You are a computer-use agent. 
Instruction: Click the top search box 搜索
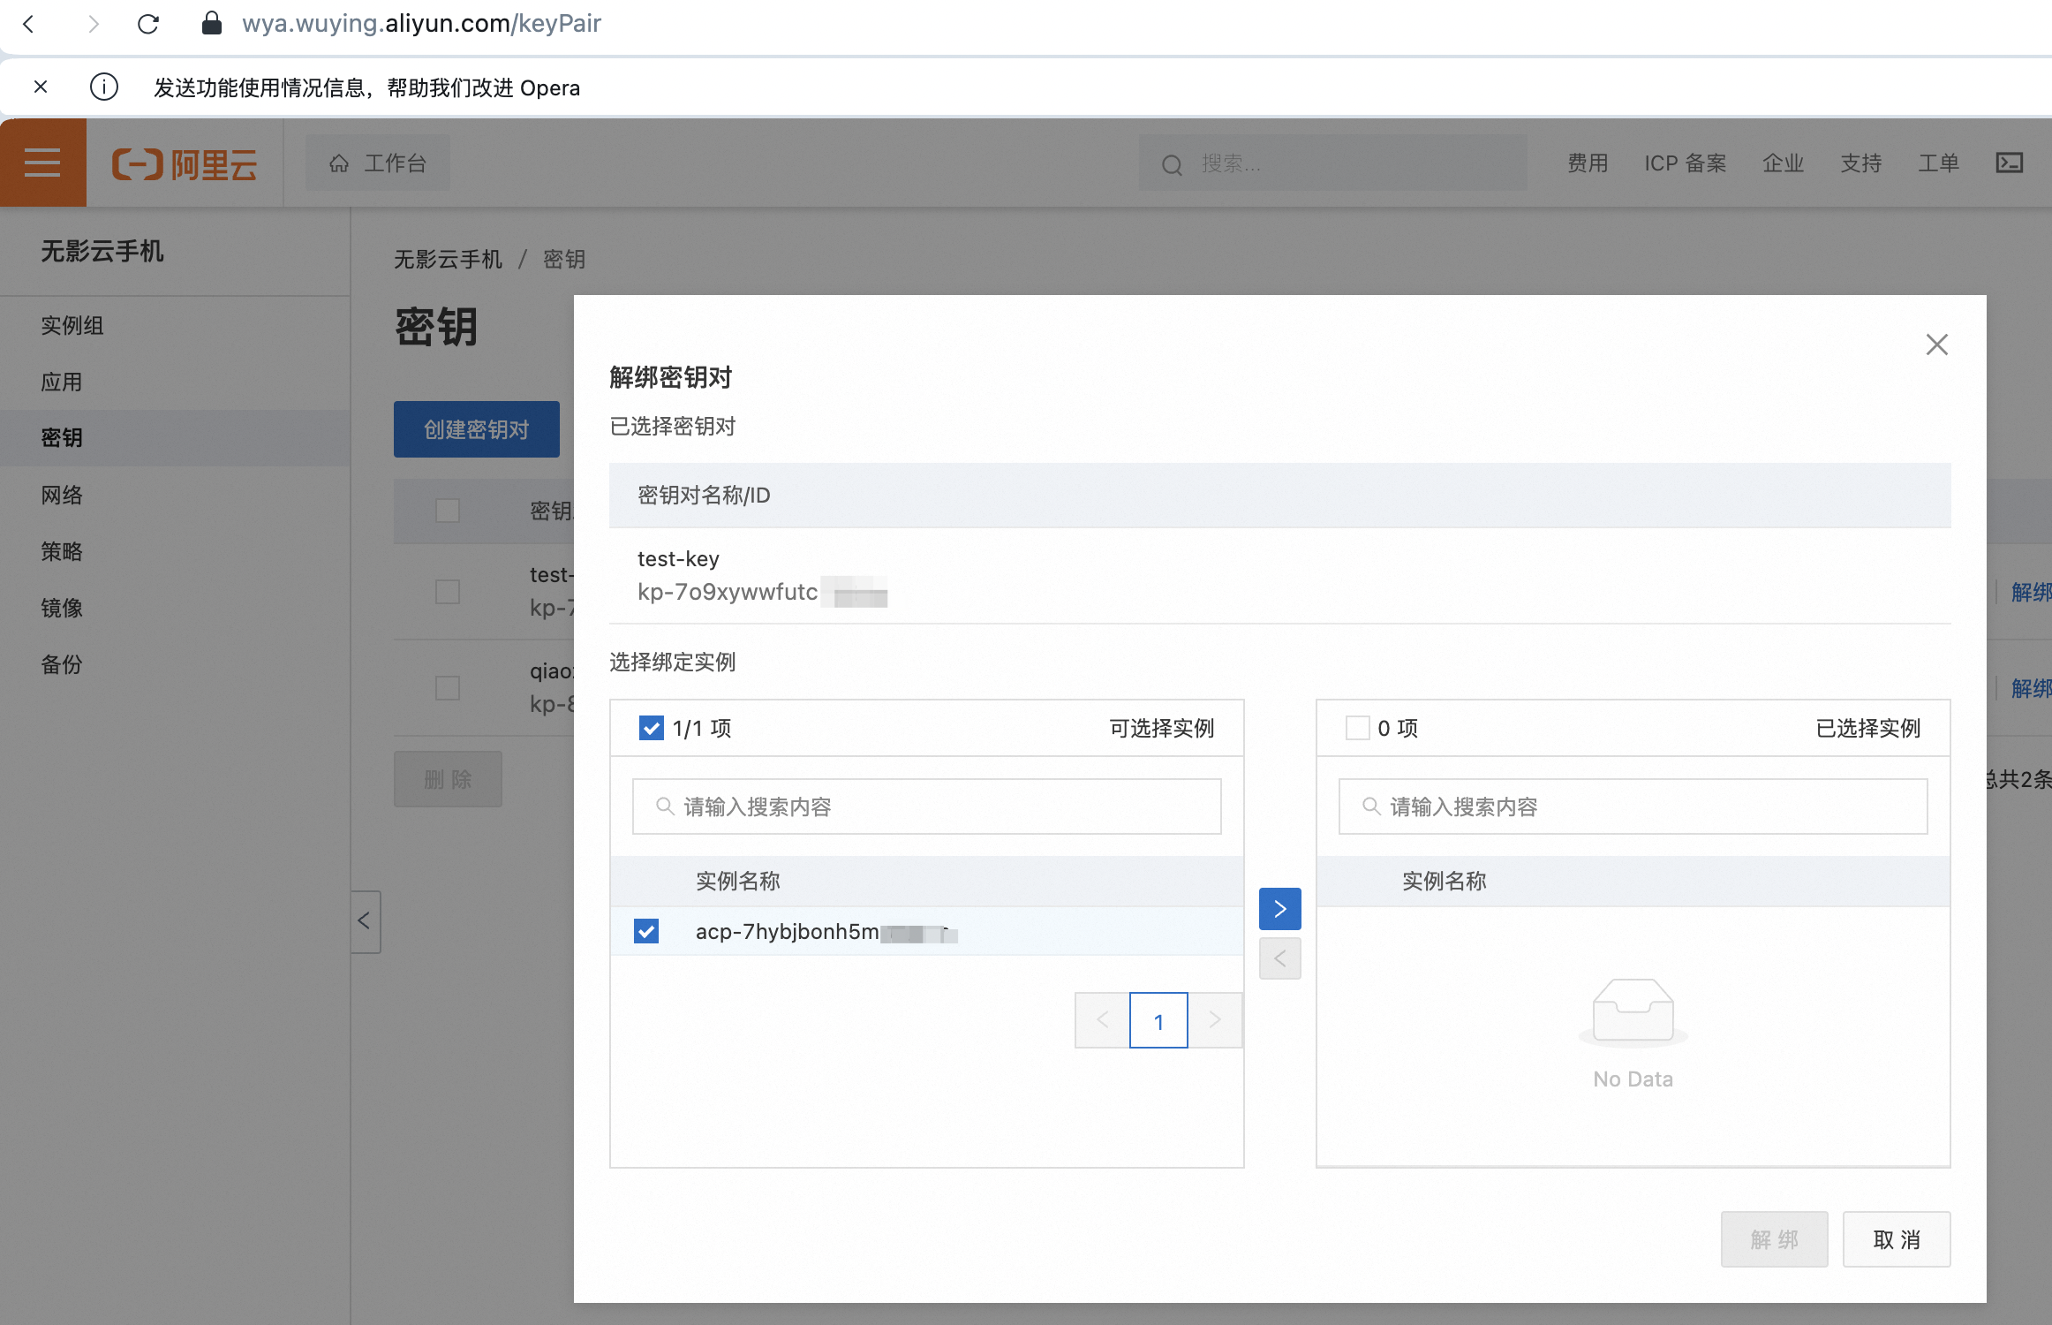click(1332, 163)
